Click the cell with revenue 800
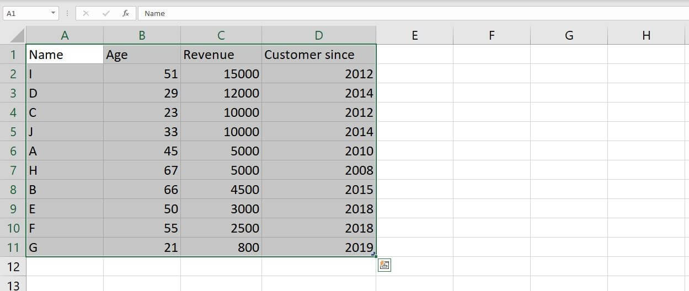This screenshot has width=689, height=291. [x=221, y=247]
